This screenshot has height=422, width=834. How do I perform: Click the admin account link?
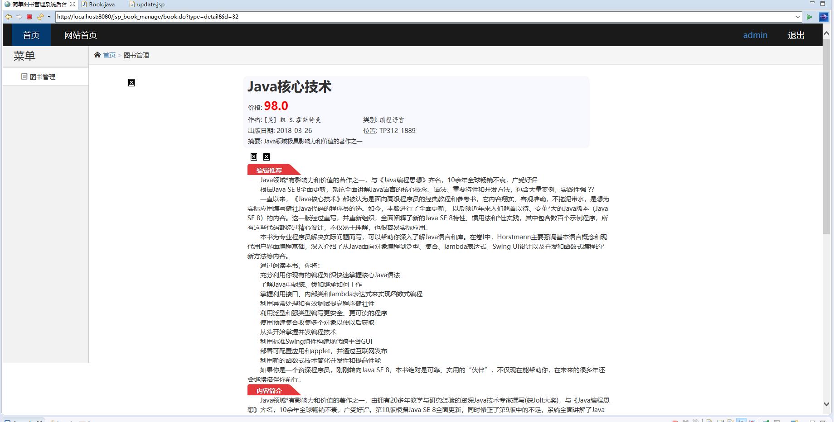click(x=755, y=35)
